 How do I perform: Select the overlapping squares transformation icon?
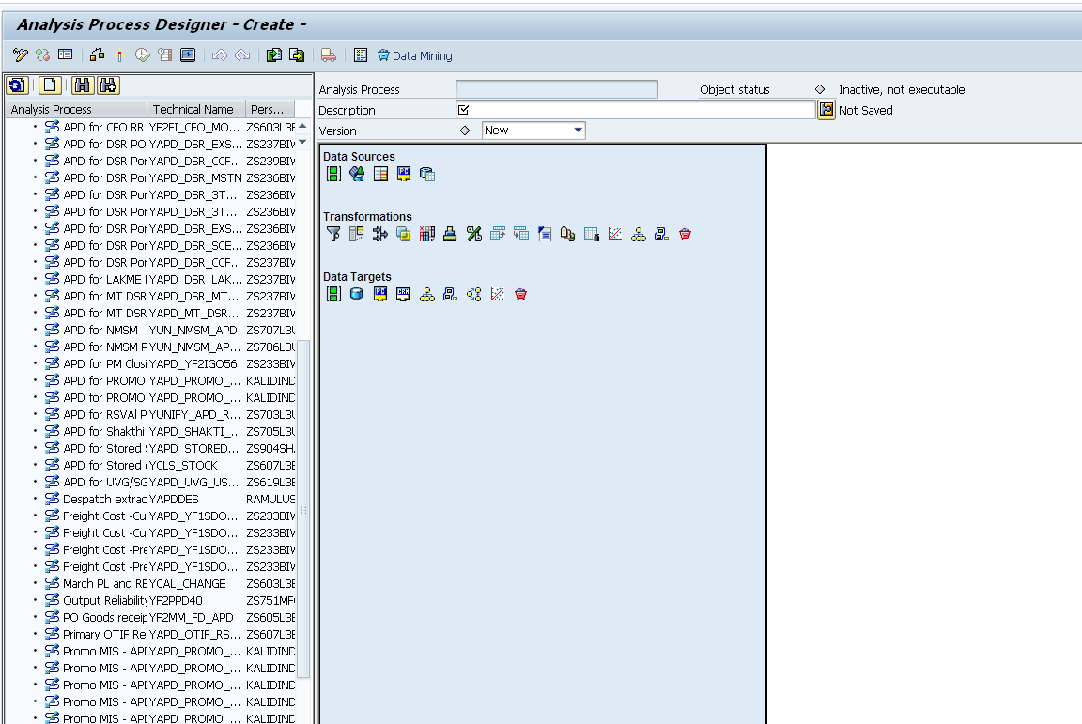[404, 234]
